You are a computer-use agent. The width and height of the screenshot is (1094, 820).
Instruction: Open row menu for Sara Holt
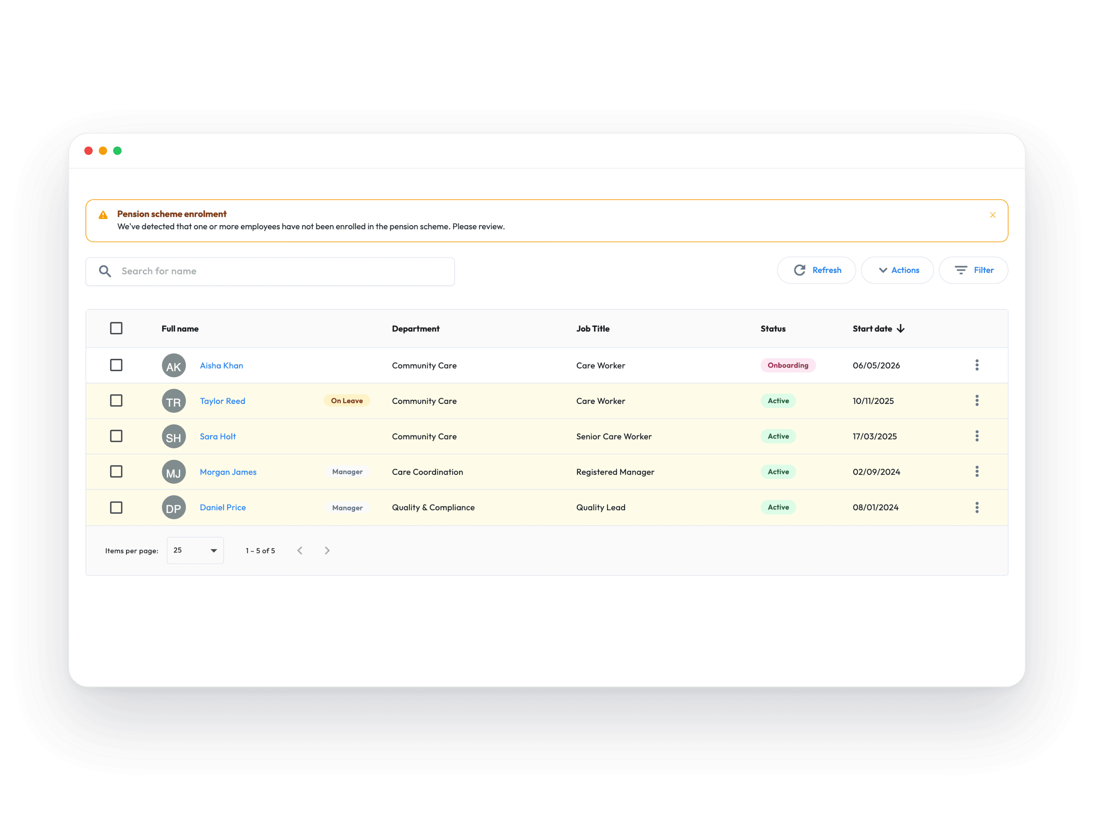pos(977,436)
